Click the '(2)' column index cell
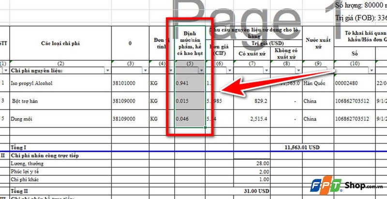The image size is (387, 199). point(60,64)
